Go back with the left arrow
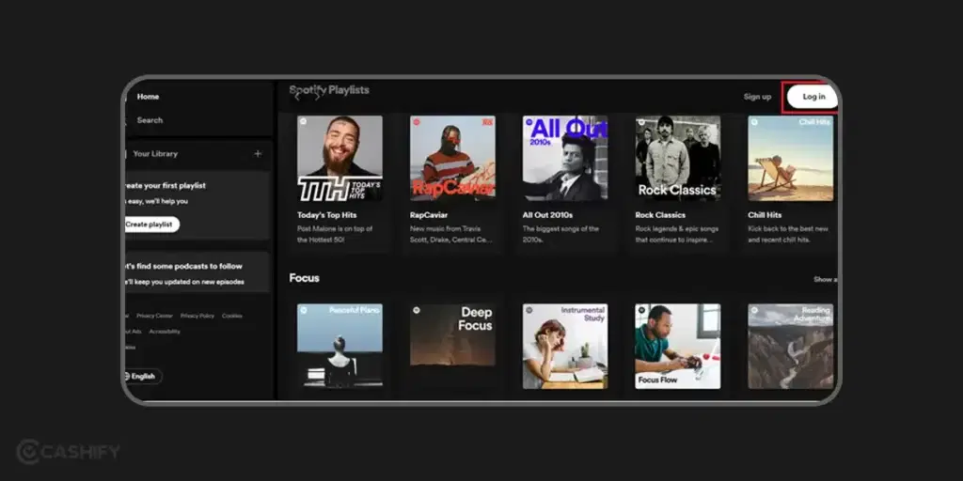 click(x=298, y=95)
